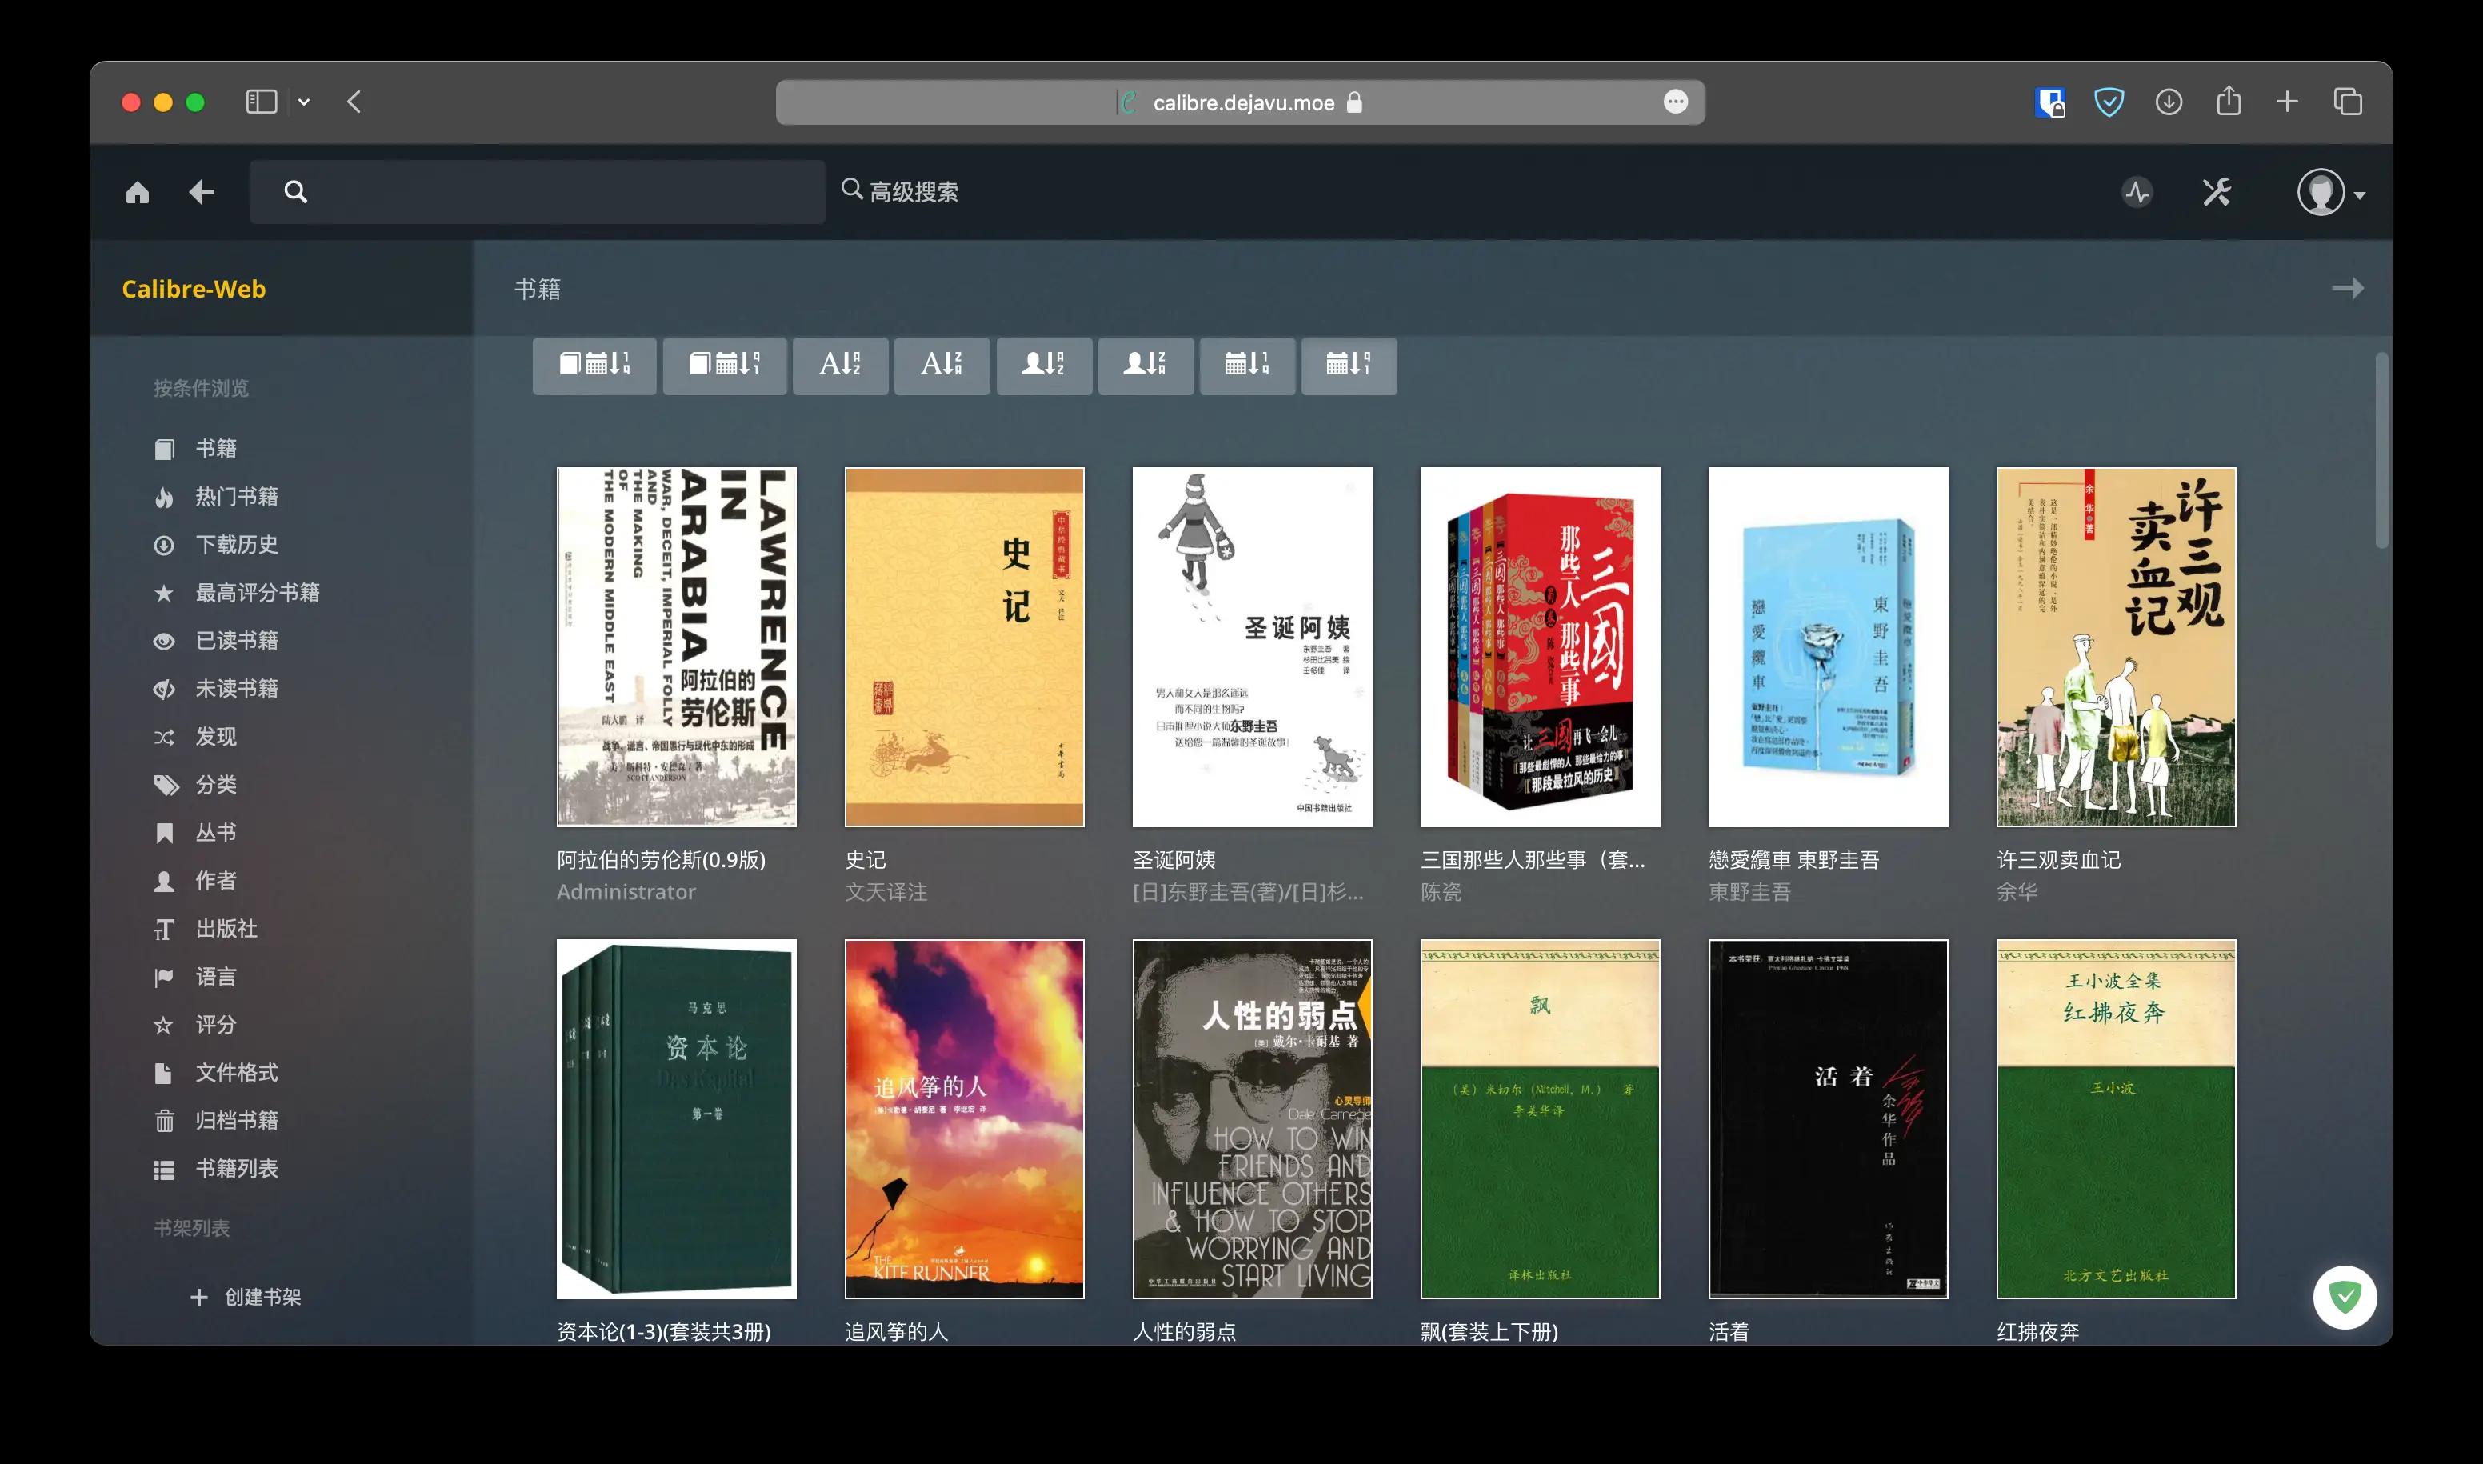The image size is (2483, 1464).
Task: Open 戀愛纜車 book cover
Action: pyautogui.click(x=1828, y=647)
